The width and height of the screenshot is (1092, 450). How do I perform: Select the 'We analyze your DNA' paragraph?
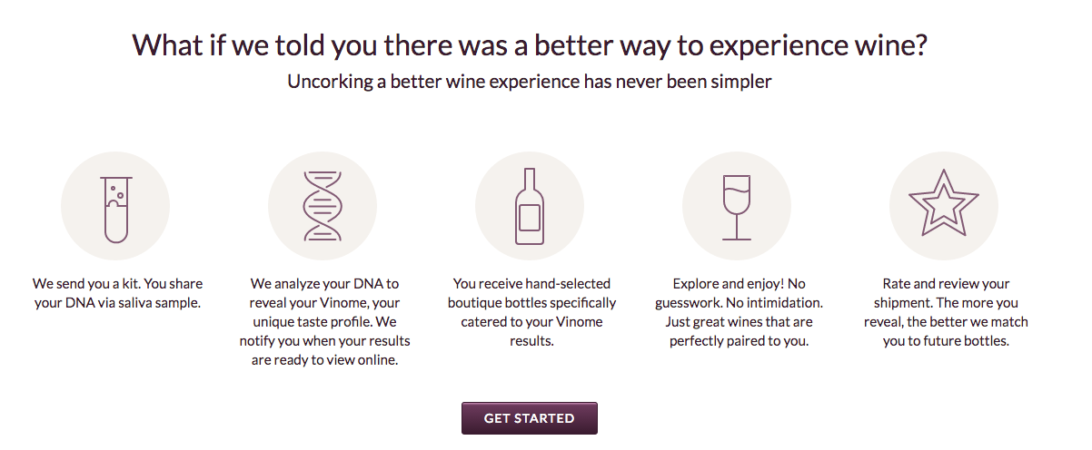click(x=325, y=322)
